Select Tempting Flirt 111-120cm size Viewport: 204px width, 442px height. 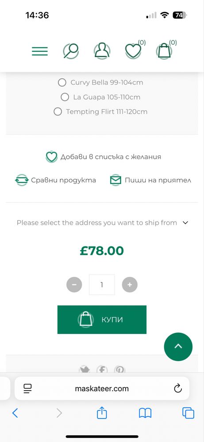pyautogui.click(x=100, y=111)
